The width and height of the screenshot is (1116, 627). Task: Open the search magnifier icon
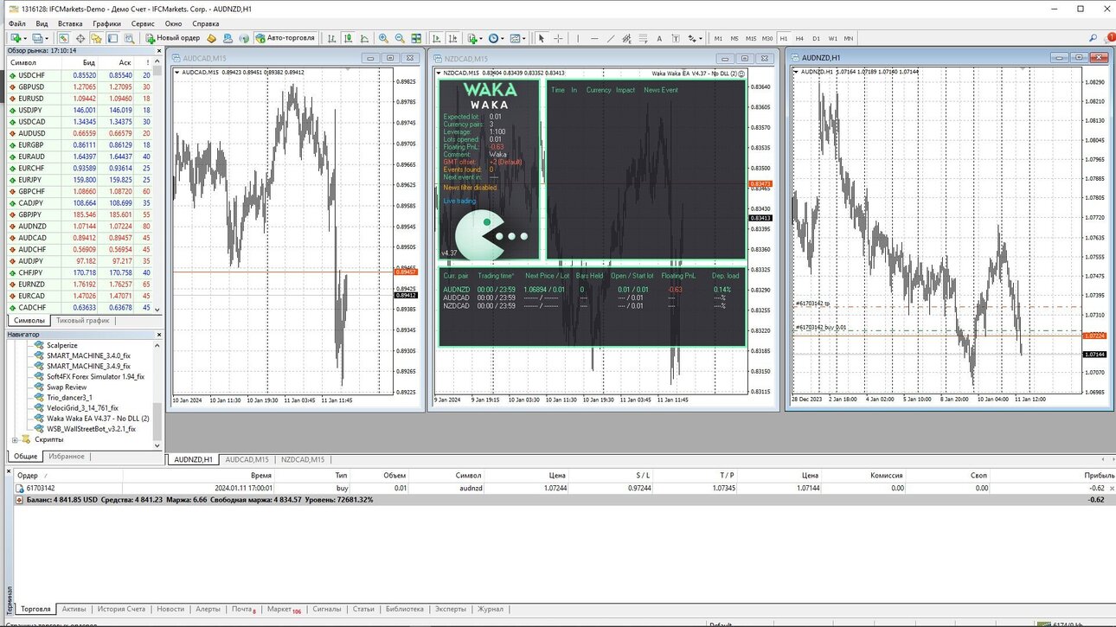(x=1093, y=38)
